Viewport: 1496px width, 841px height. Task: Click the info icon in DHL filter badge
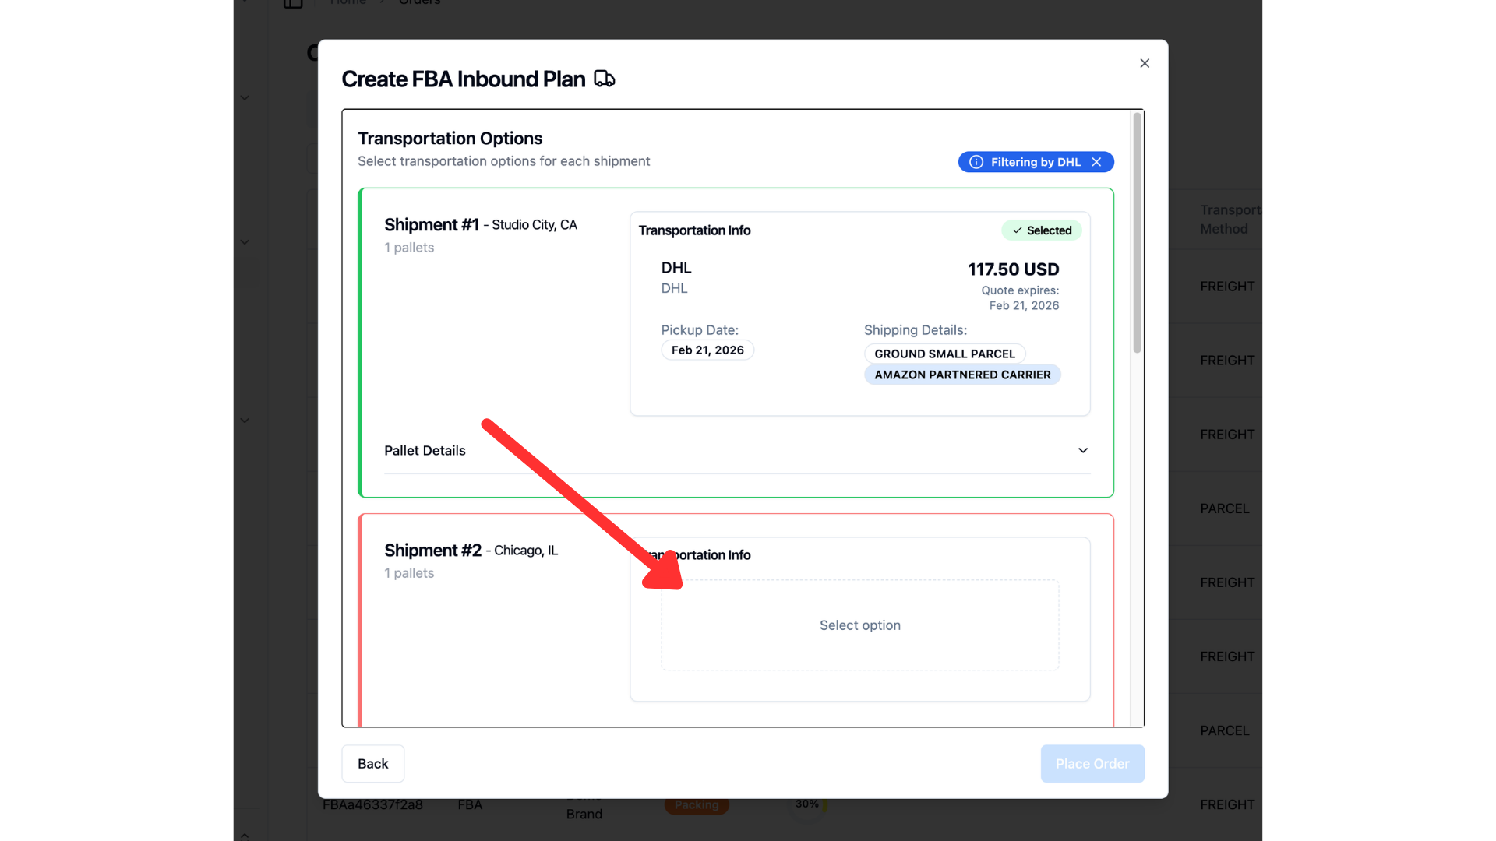pyautogui.click(x=976, y=162)
